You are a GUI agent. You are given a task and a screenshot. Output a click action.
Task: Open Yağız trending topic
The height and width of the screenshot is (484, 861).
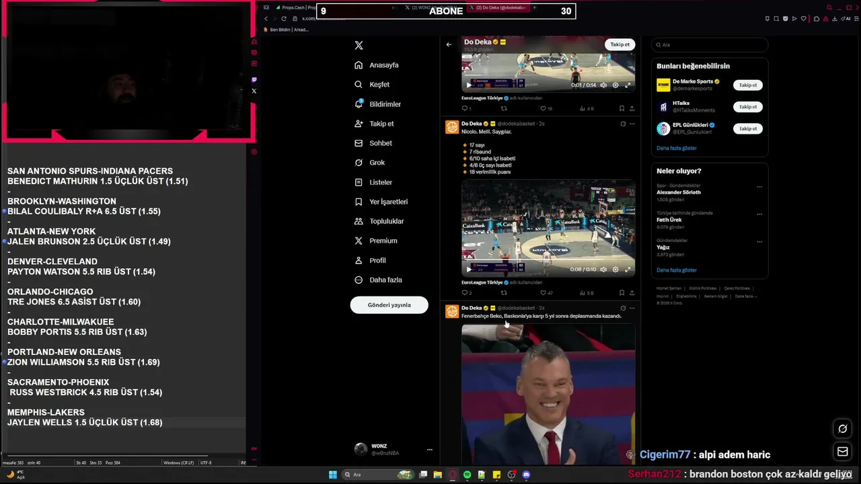[x=663, y=247]
